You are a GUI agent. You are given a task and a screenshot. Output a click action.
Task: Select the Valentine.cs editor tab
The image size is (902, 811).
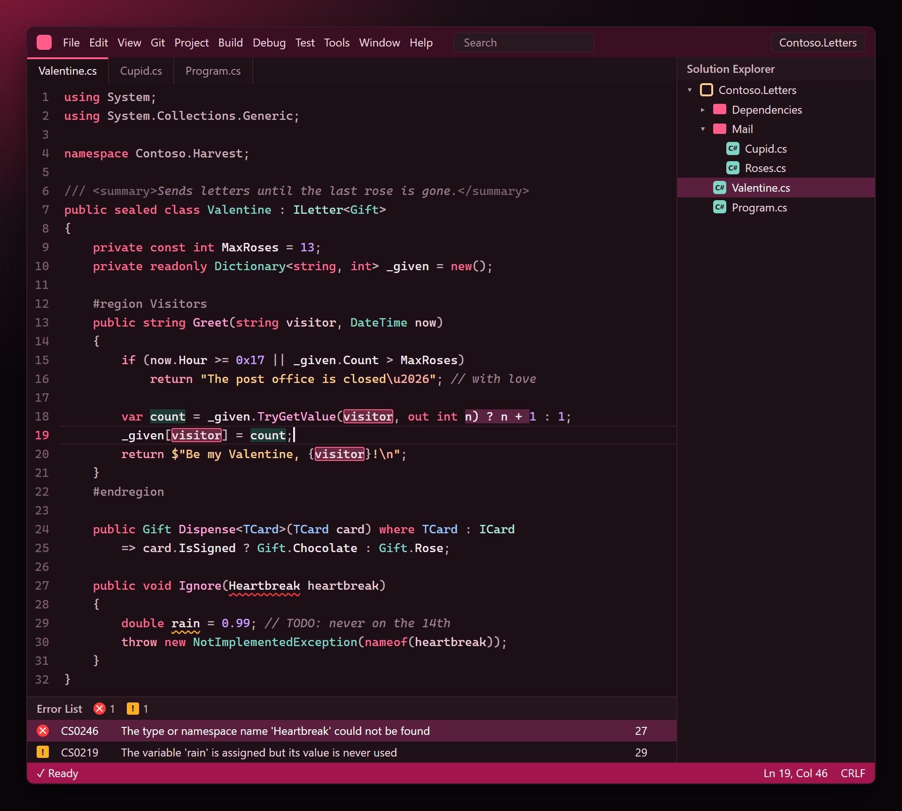click(68, 71)
